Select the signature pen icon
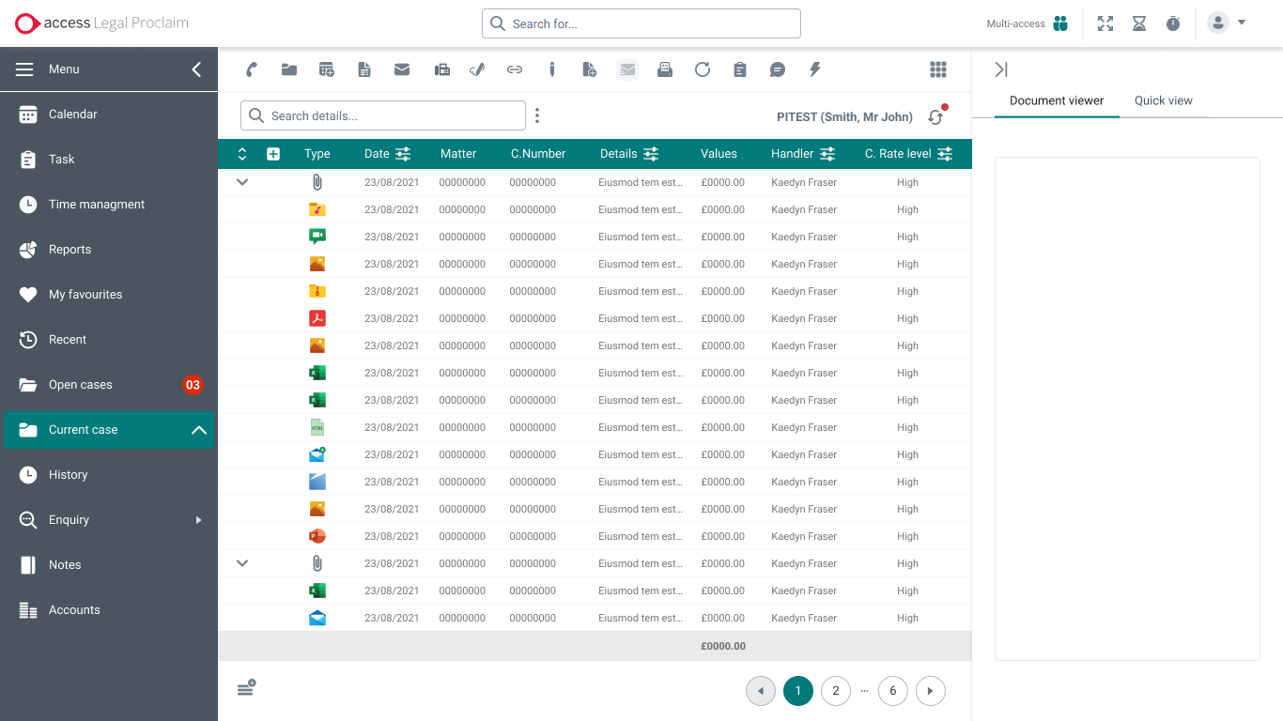The image size is (1283, 721). point(476,69)
